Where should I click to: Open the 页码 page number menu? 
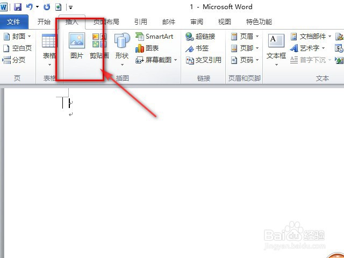245,60
